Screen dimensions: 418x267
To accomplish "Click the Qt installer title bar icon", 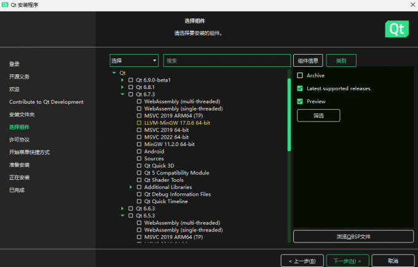I will point(6,5).
